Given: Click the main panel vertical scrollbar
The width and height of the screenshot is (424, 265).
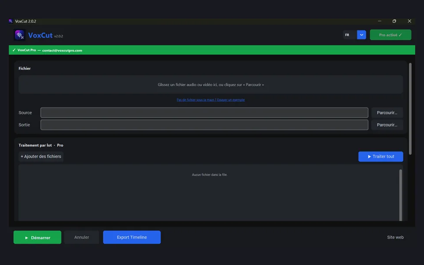Looking at the screenshot, I should click(410, 109).
